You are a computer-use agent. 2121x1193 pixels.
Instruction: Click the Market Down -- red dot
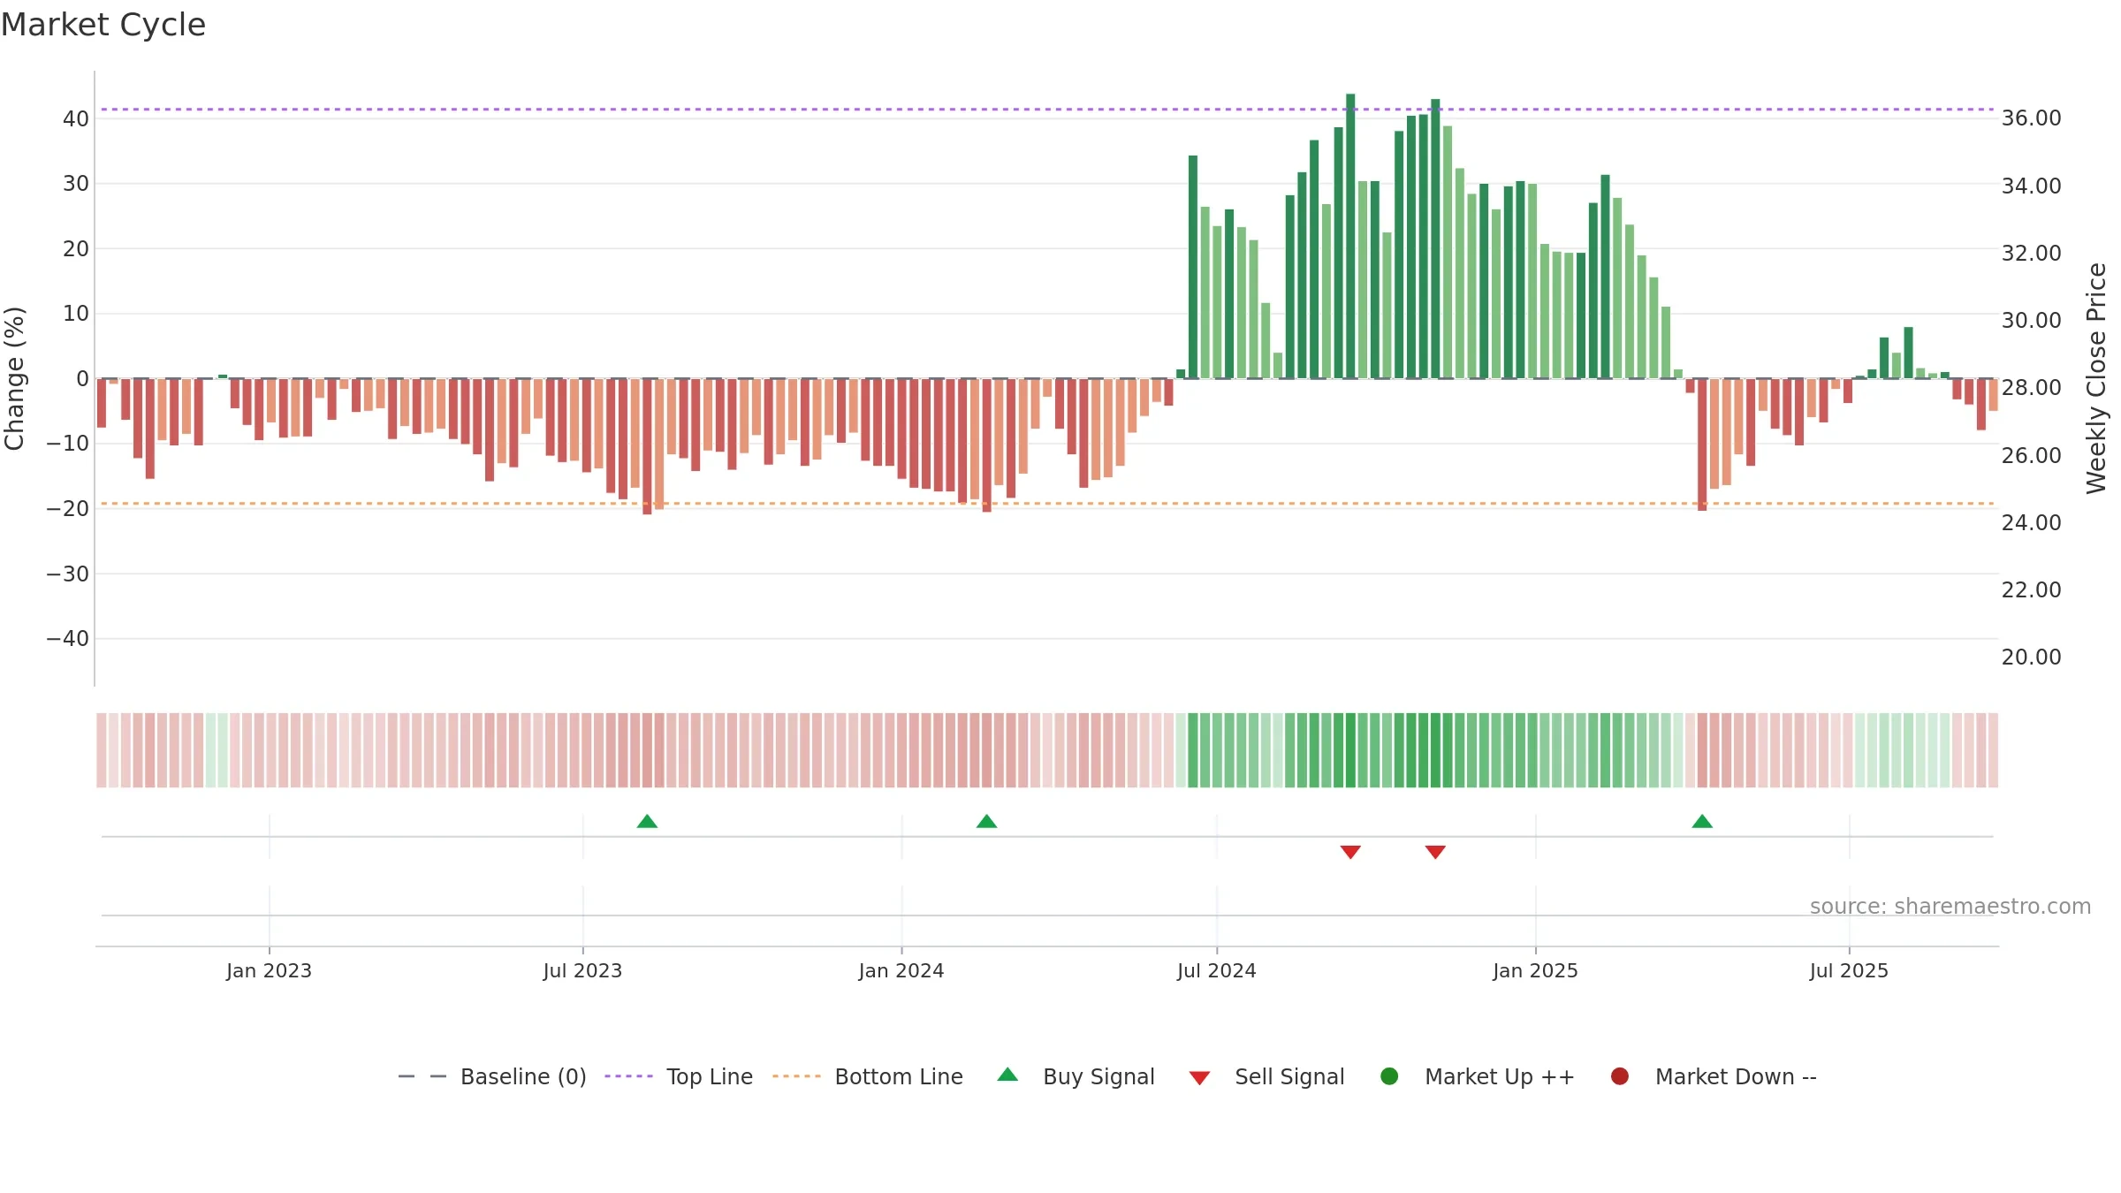coord(1620,1076)
